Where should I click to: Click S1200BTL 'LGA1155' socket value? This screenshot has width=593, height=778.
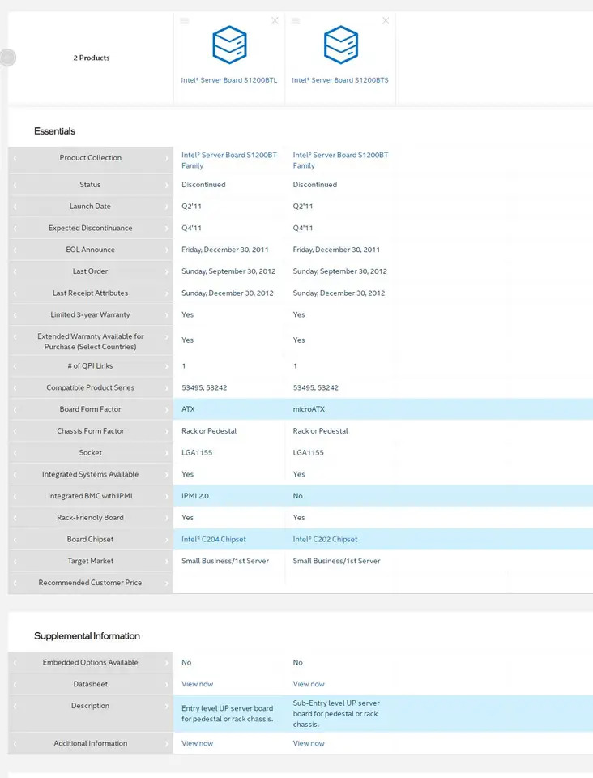197,452
